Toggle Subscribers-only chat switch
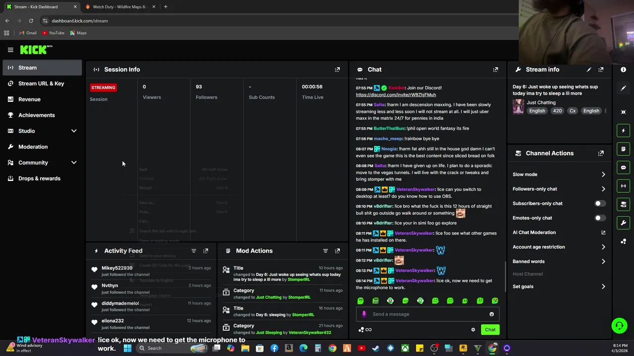This screenshot has height=356, width=634. [x=600, y=203]
